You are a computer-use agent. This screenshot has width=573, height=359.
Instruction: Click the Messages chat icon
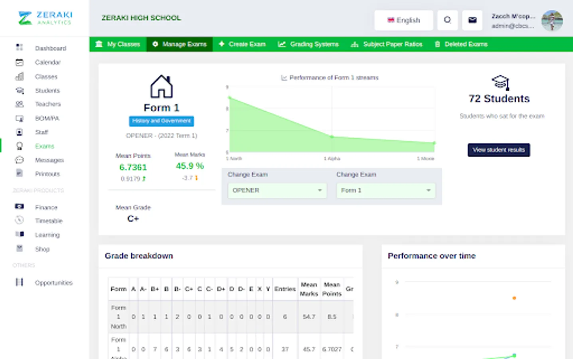coord(19,160)
